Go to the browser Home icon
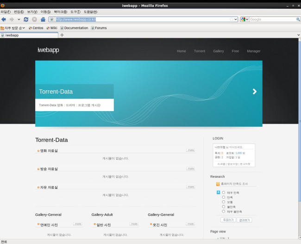 (x=43, y=19)
